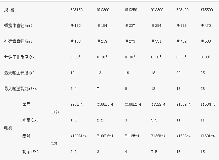Click the 最大输送能力m3/h row label
219x160 pixels.
(20, 89)
